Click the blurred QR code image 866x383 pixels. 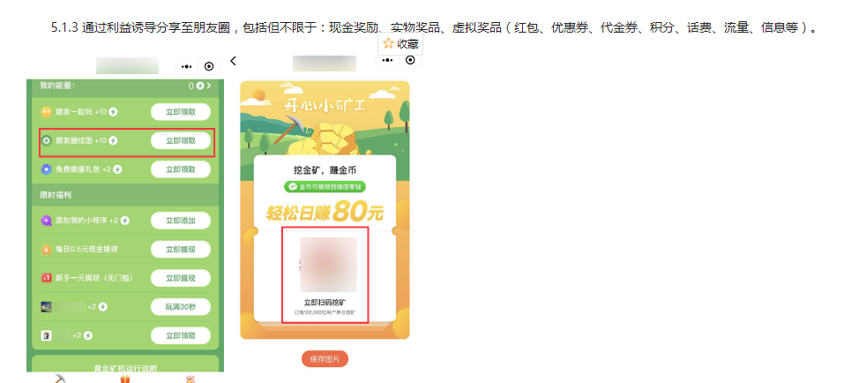point(329,265)
